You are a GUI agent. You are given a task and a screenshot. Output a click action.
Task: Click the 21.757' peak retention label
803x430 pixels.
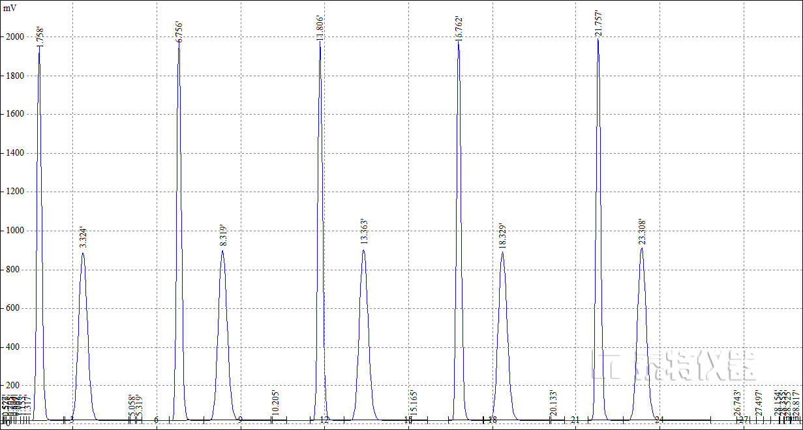(x=598, y=23)
